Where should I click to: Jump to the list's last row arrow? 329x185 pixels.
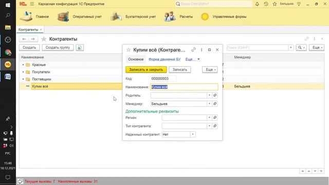tap(321, 171)
